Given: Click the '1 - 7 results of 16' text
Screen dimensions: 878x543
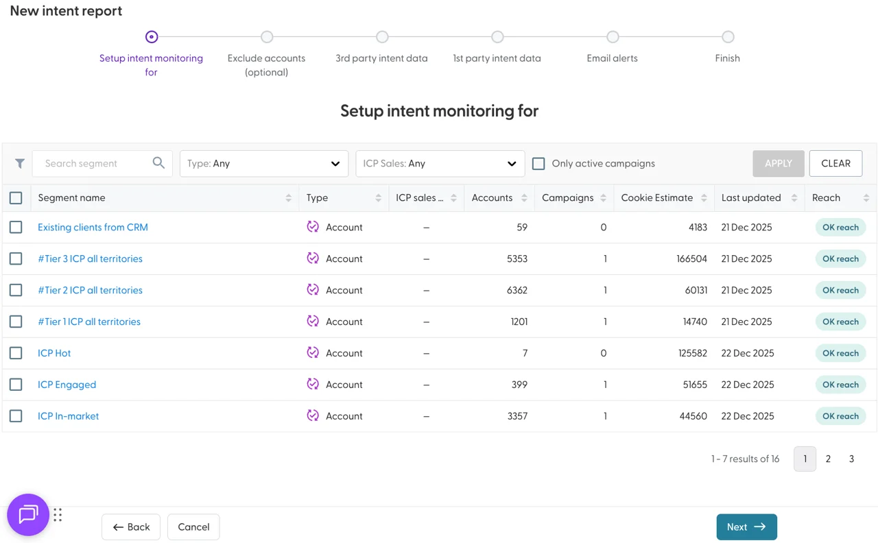Looking at the screenshot, I should (x=745, y=459).
